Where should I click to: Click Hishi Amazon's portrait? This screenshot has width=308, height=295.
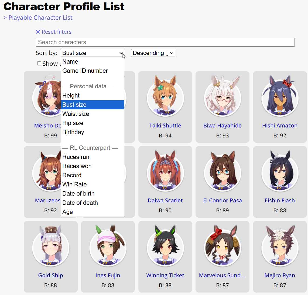click(280, 96)
